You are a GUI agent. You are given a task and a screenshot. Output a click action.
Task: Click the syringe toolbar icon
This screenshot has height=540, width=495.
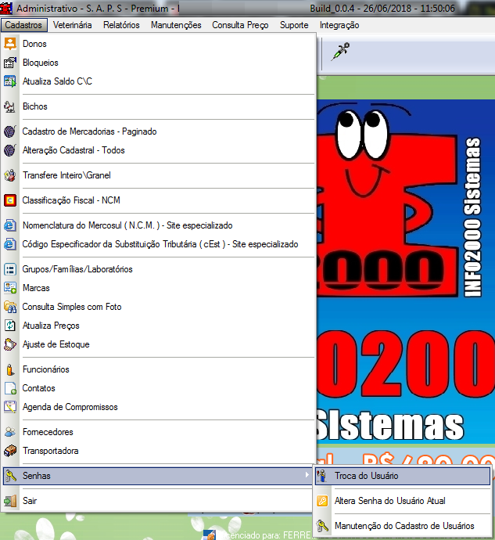340,52
